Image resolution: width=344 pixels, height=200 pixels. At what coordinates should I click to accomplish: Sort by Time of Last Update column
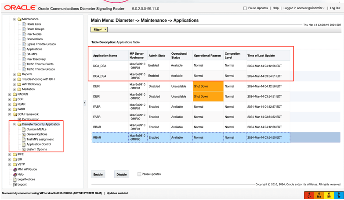pos(268,56)
